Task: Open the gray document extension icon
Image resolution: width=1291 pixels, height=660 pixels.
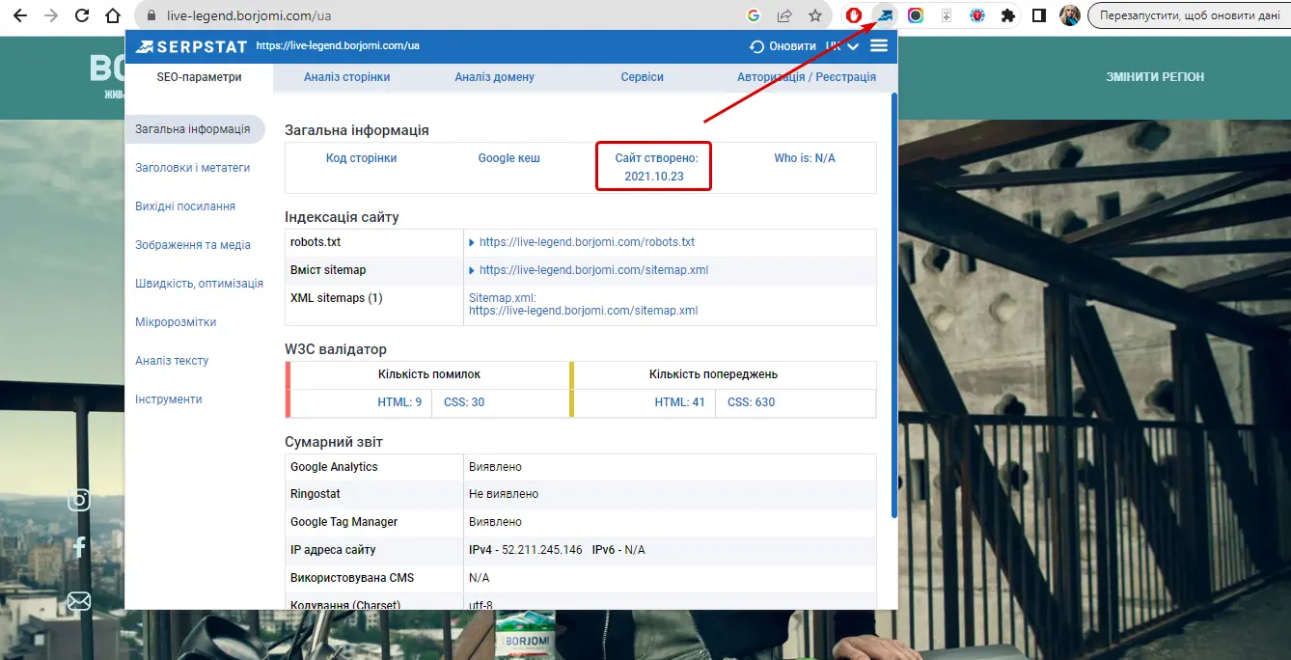Action: tap(947, 15)
